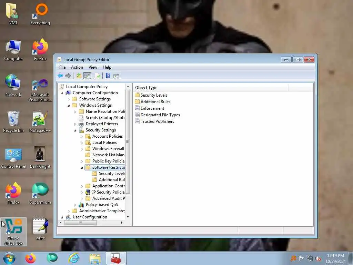This screenshot has width=353, height=265.
Task: Collapse the Computer Configuration node
Action: [62, 93]
